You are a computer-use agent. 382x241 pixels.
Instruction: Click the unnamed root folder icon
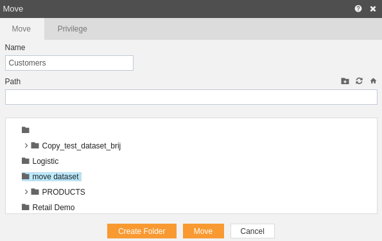click(x=25, y=130)
